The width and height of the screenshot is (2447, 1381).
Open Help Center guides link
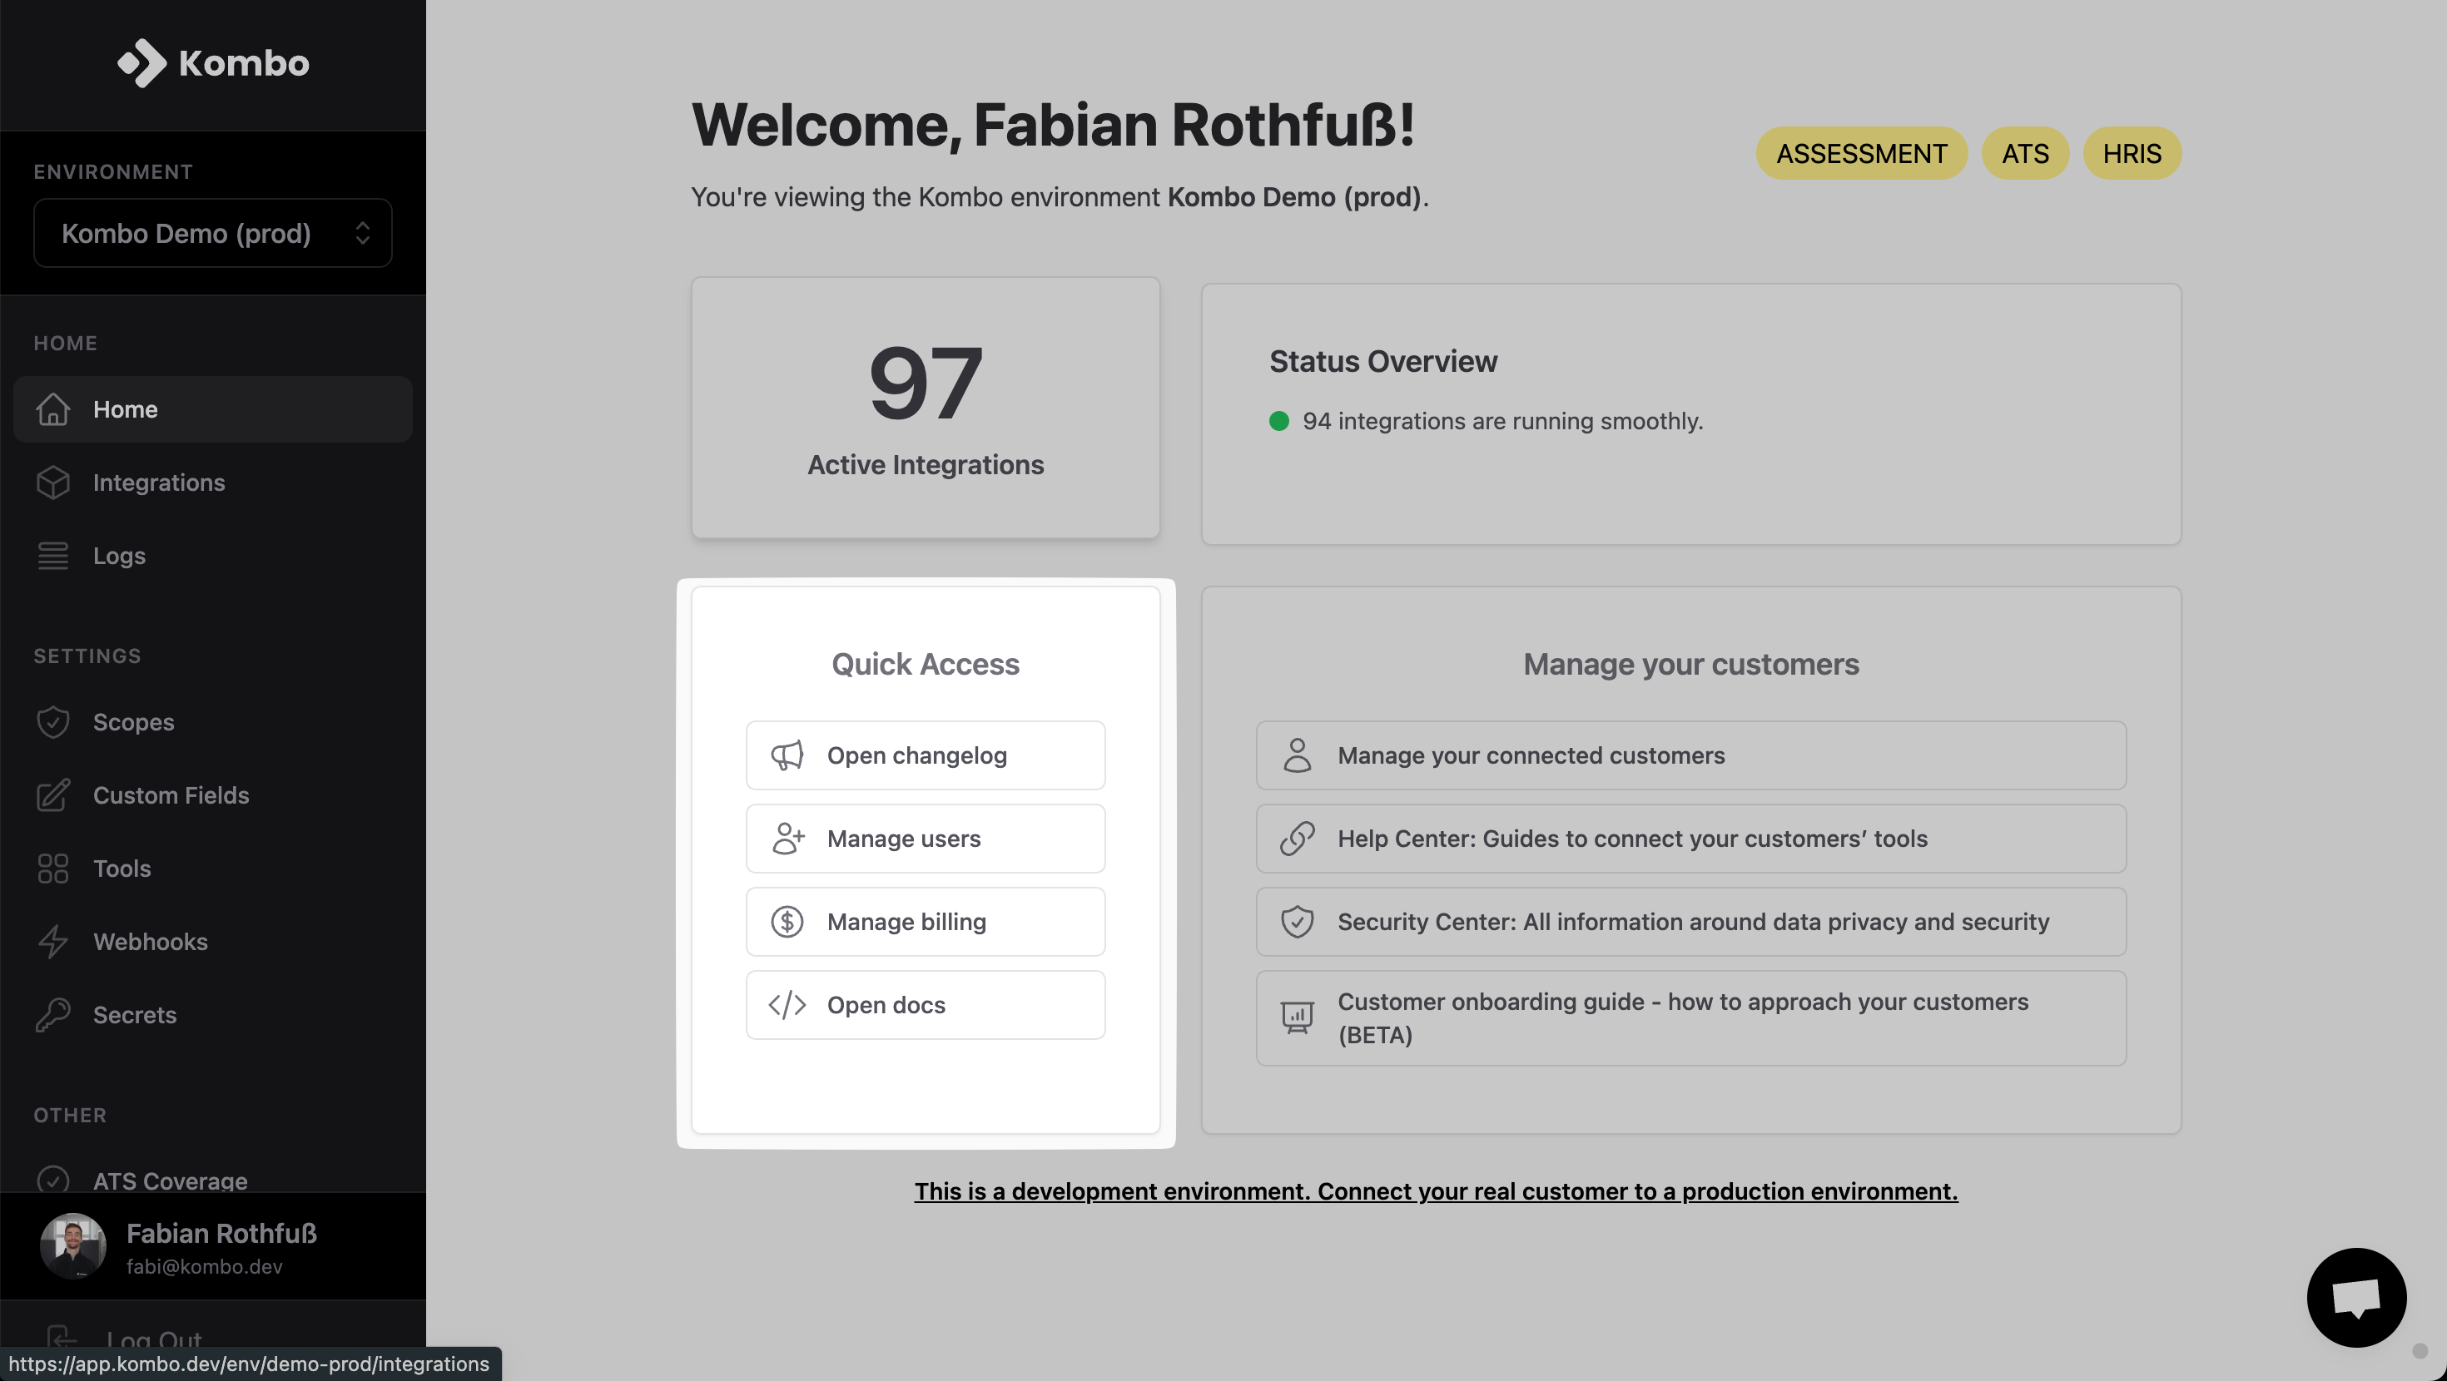[1691, 839]
